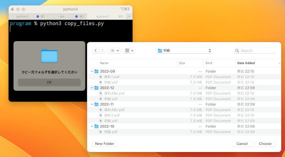Click the Choose button
Image resolution: width=285 pixels, height=157 pixels.
coord(265,144)
